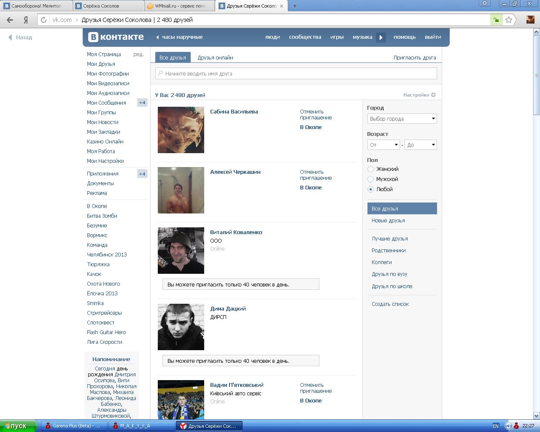Open the browser profile avatar icon

[530, 19]
